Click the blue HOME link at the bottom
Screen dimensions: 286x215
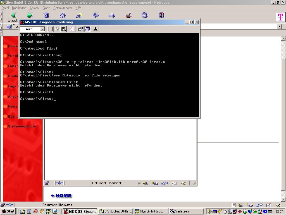63,196
